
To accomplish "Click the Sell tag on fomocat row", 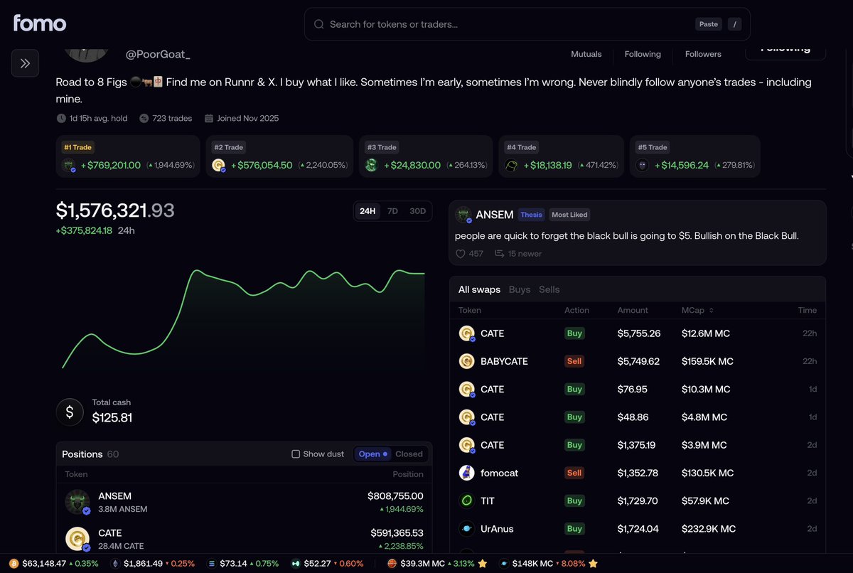I will click(574, 473).
